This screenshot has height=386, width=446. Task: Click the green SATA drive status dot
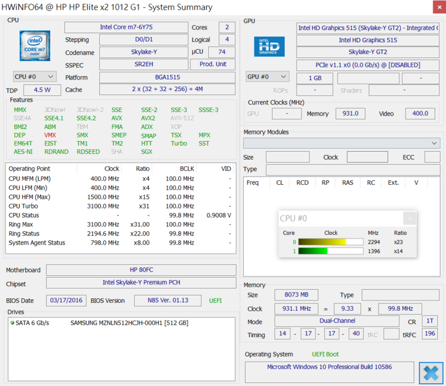12,322
